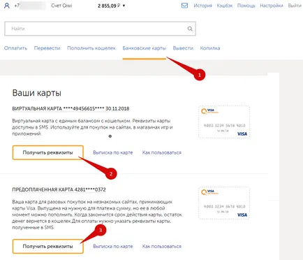The height and width of the screenshot is (260, 303).
Task: Open the Помощь link
Action: tap(246, 6)
